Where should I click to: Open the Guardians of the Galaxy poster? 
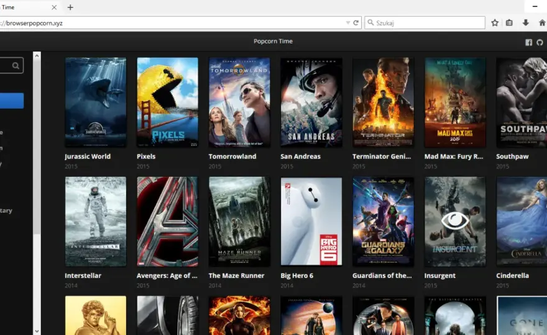(x=383, y=221)
